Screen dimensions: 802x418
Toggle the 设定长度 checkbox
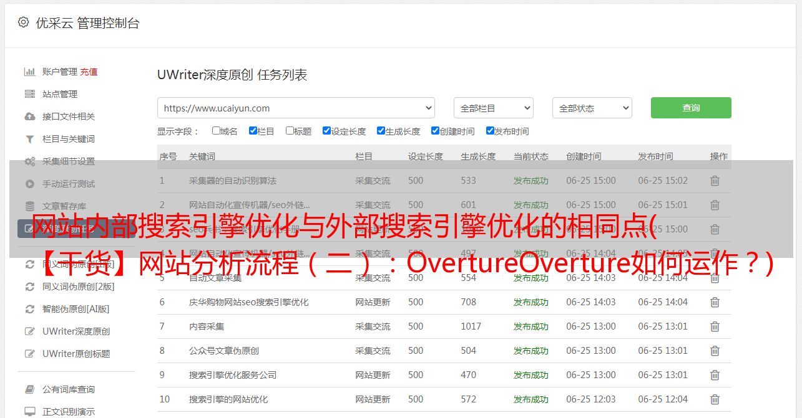(x=326, y=131)
